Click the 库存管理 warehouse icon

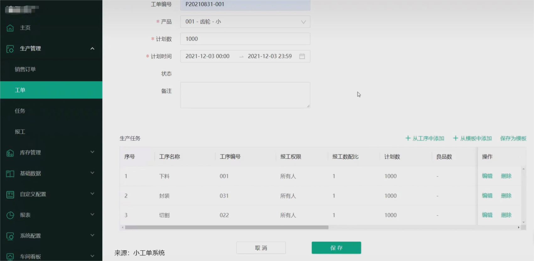point(10,153)
